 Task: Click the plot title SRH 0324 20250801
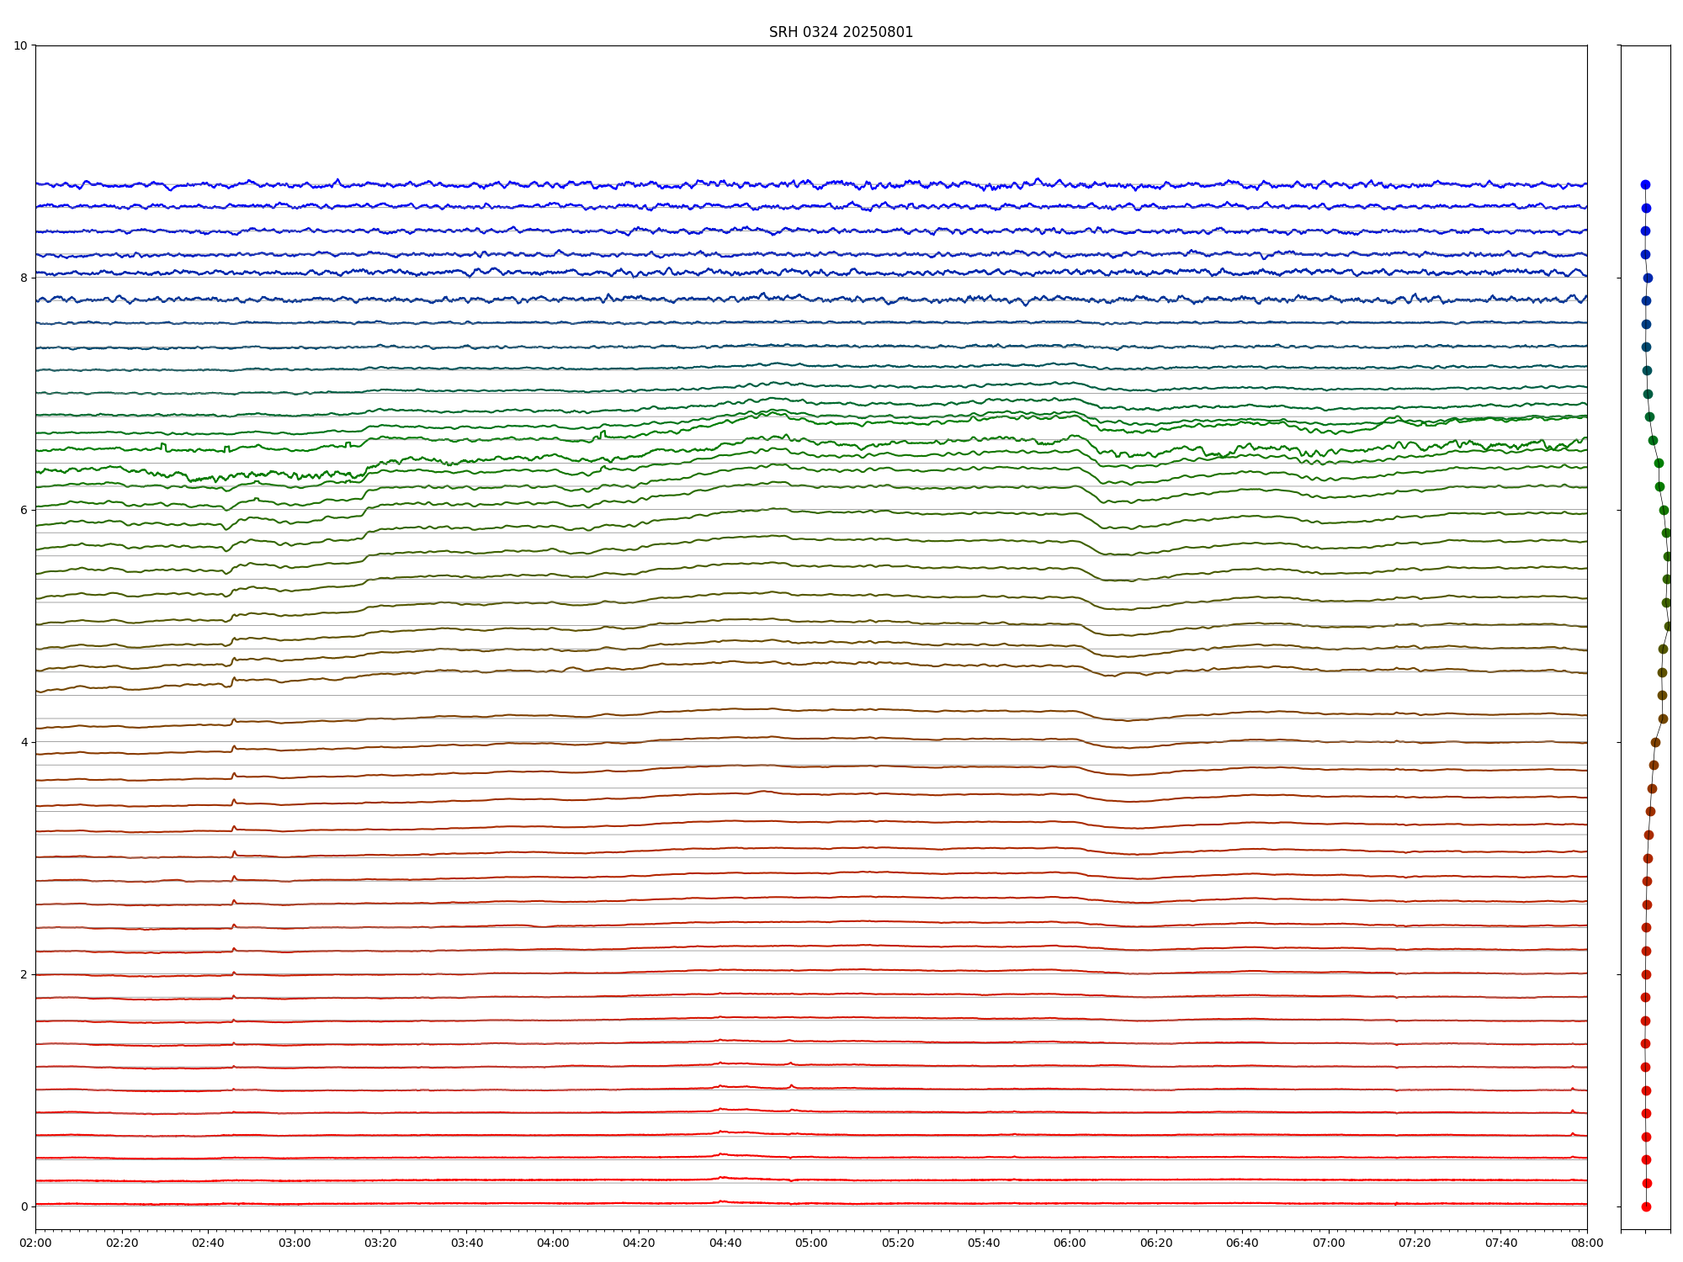point(840,32)
